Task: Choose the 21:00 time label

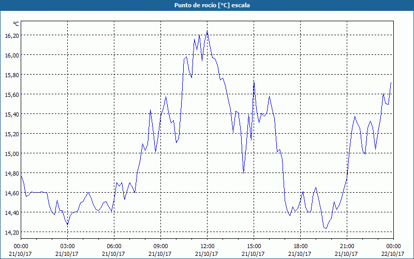Action: pyautogui.click(x=347, y=247)
